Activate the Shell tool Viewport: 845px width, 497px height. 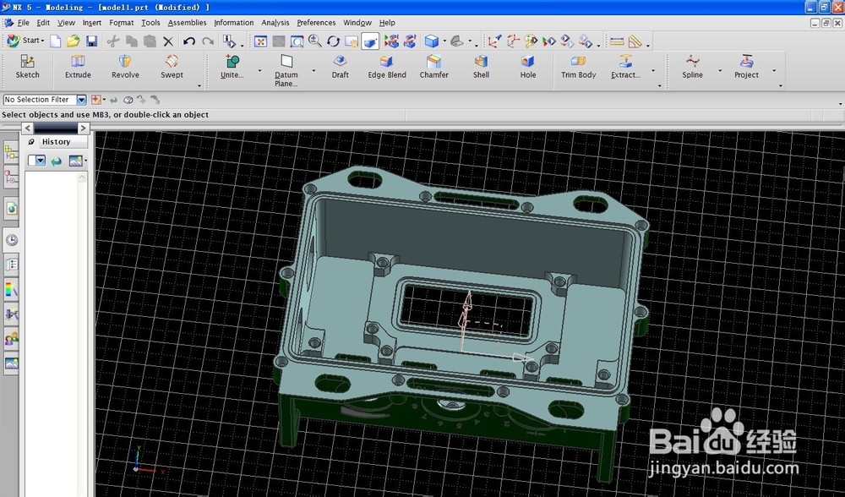(x=482, y=67)
